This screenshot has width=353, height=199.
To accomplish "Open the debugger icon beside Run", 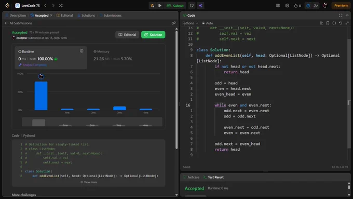I will pyautogui.click(x=153, y=6).
